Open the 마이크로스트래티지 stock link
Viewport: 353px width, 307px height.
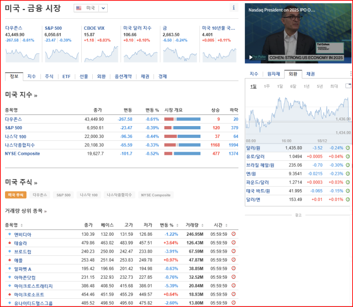pos(33,286)
